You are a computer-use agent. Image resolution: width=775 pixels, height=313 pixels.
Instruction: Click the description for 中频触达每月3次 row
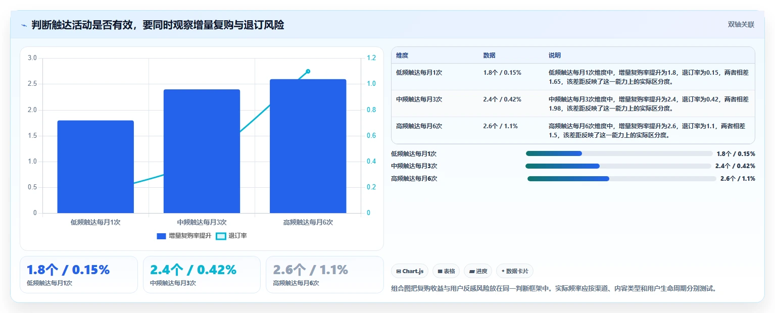pos(649,103)
